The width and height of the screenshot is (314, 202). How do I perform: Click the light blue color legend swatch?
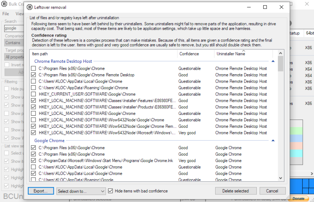coord(296,138)
